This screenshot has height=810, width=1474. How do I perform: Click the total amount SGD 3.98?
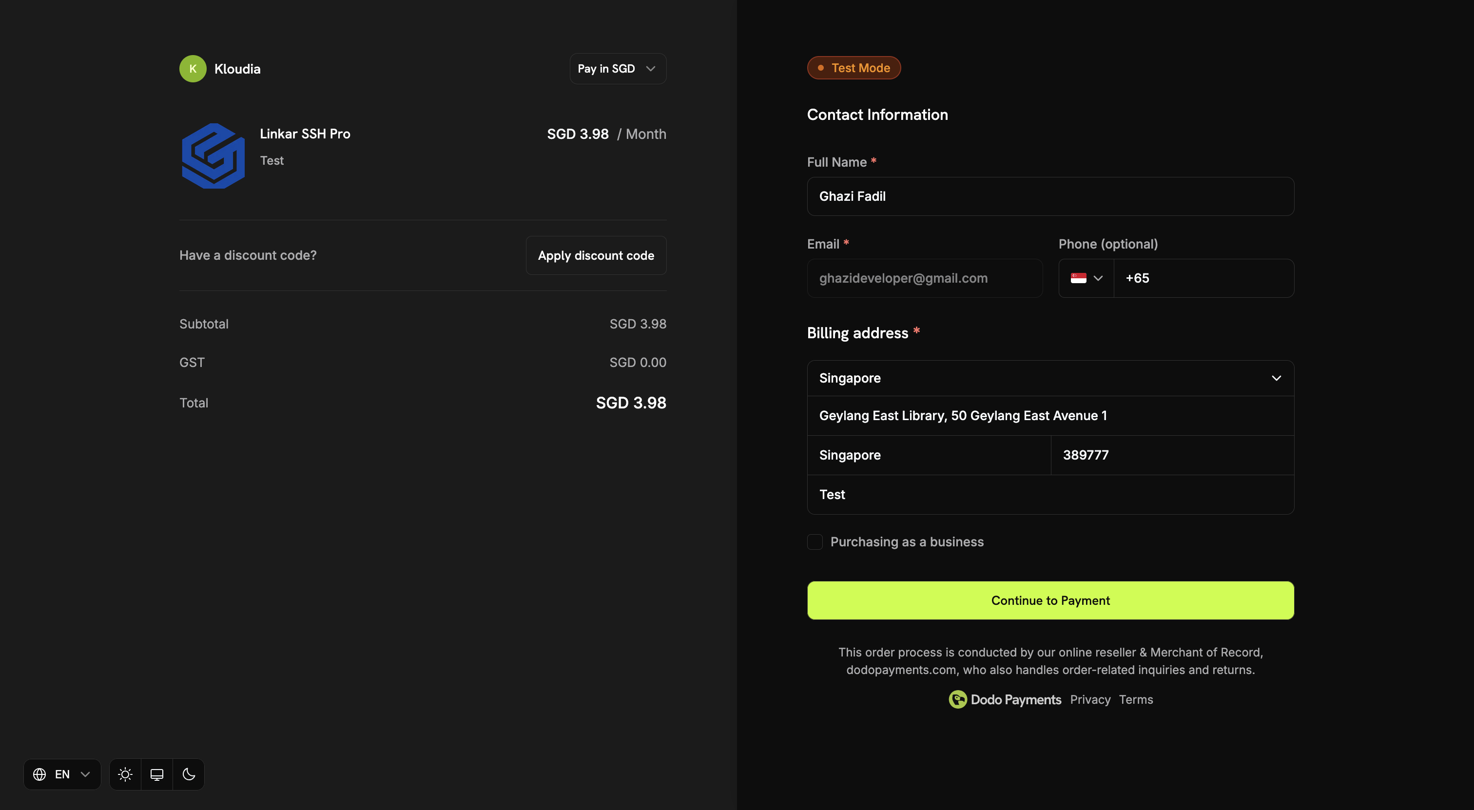(x=631, y=403)
